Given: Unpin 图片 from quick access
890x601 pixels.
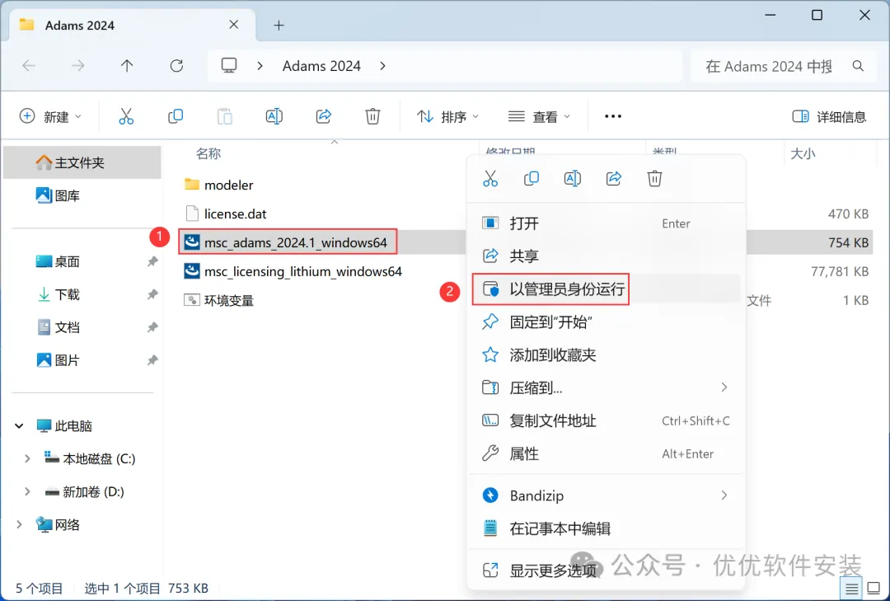Looking at the screenshot, I should [x=152, y=360].
